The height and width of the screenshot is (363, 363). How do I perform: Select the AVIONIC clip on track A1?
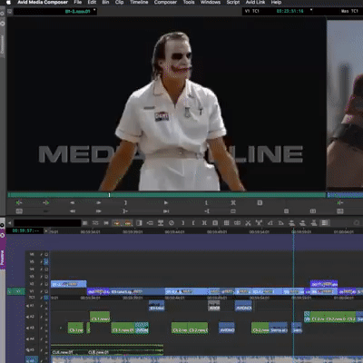point(243,306)
